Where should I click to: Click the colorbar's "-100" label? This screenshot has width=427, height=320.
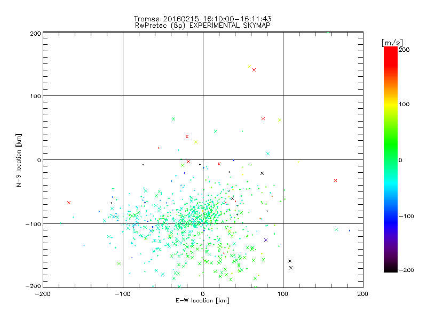[x=406, y=217]
